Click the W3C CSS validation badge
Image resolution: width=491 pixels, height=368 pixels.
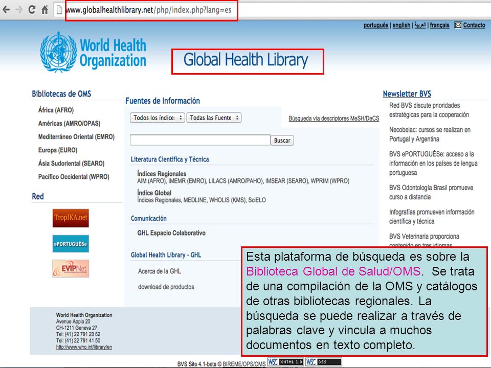pos(323,362)
